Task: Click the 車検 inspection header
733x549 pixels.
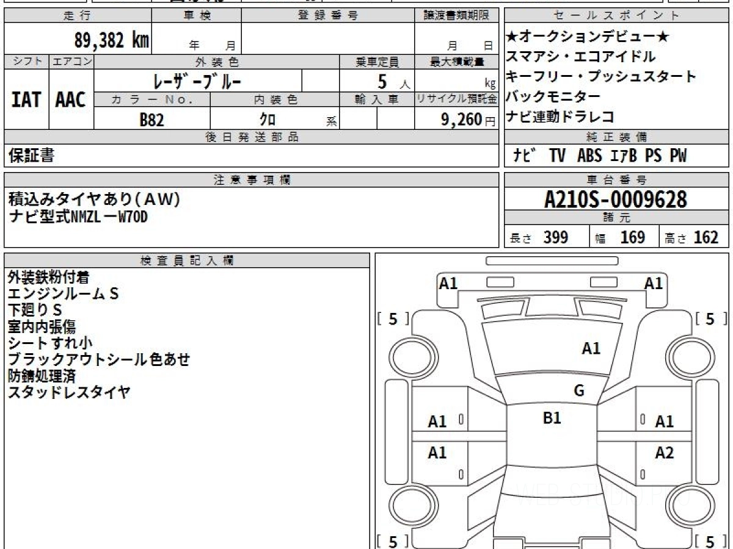Action: point(197,16)
